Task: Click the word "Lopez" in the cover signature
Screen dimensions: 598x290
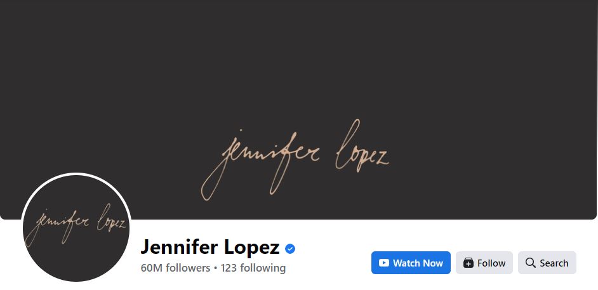Action: point(362,148)
